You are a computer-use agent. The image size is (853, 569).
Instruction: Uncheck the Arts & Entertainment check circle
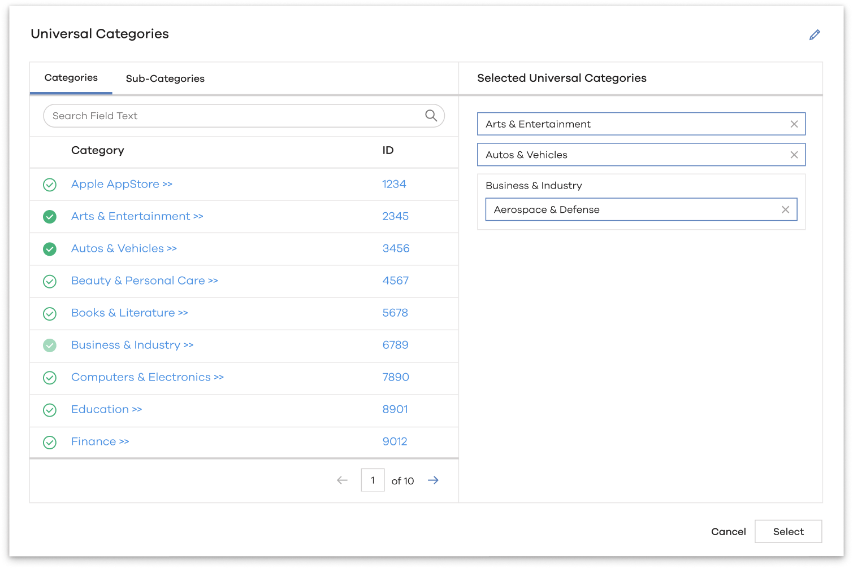50,217
